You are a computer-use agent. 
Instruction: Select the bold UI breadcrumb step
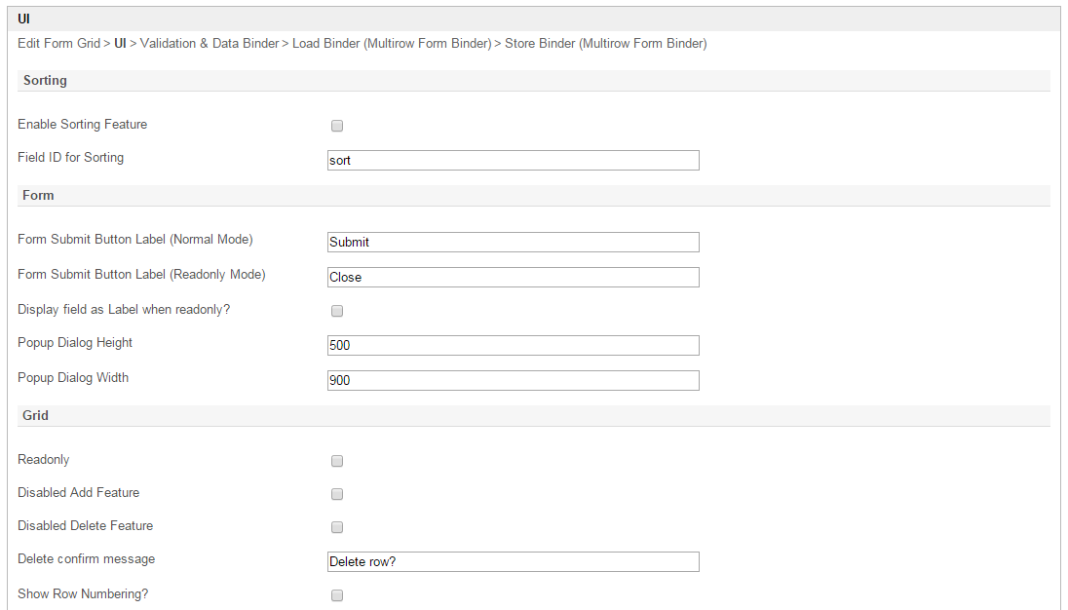120,44
